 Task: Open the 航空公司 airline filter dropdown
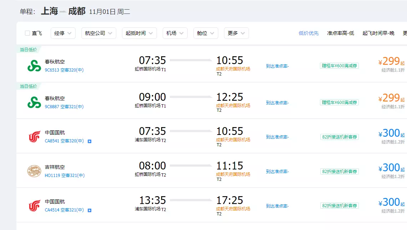[98, 33]
